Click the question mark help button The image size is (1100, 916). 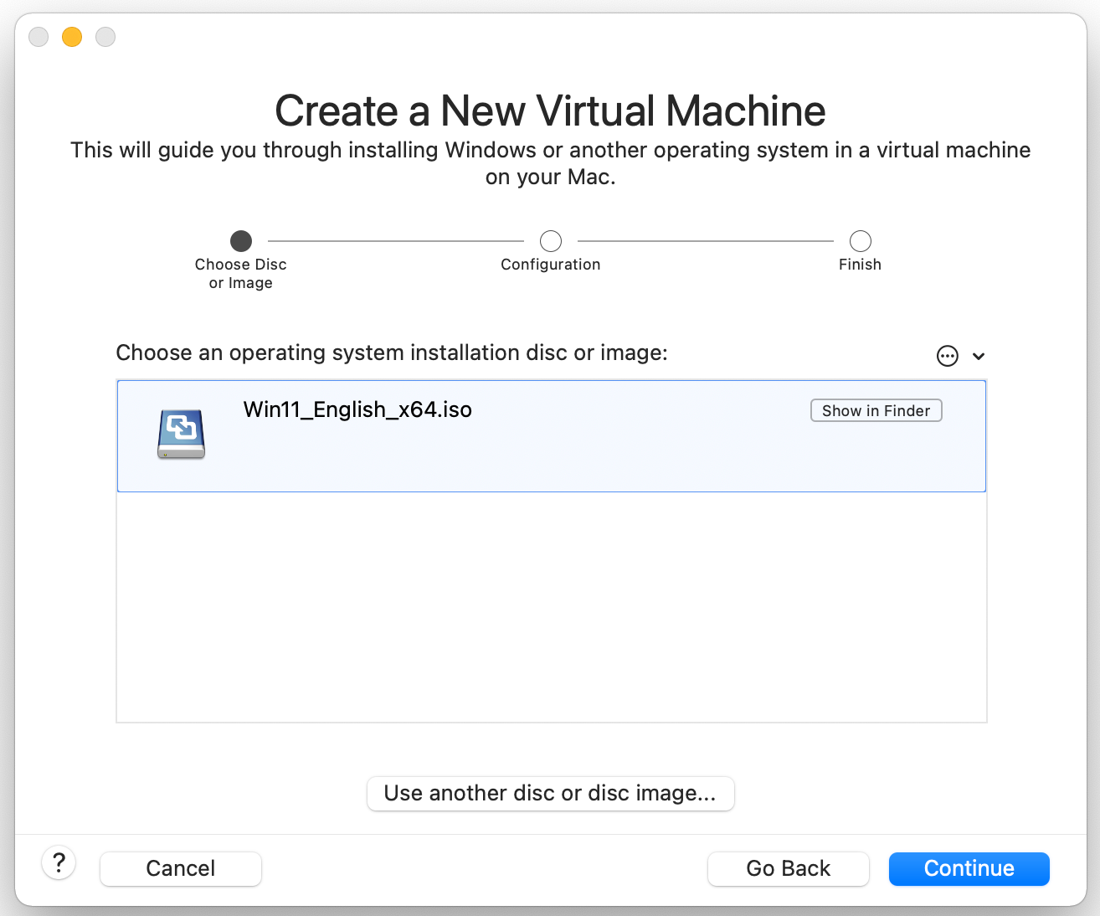[x=59, y=862]
